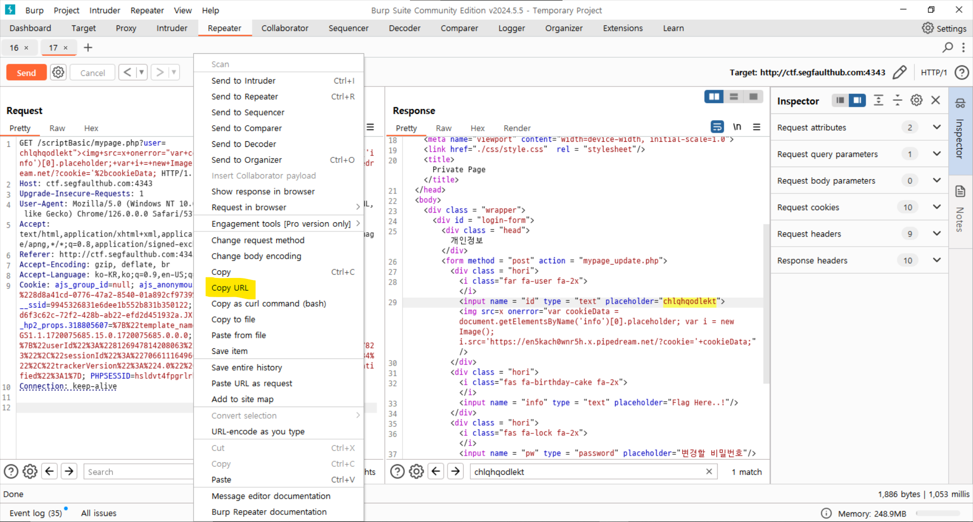Open Repeater help question mark icon
The image size is (973, 522).
(x=961, y=72)
